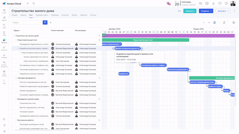The image size is (239, 134).
Task: Copy the project link via chain icon
Action: click(x=179, y=11)
